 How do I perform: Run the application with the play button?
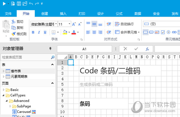pyautogui.click(x=4, y=4)
